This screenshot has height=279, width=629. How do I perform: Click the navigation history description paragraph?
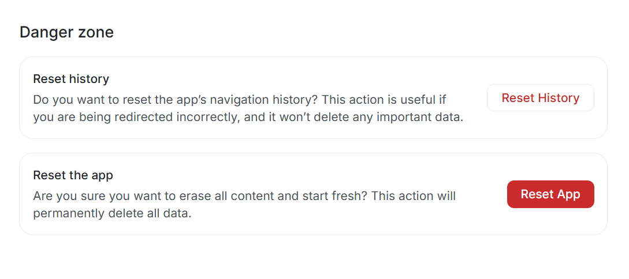tap(248, 108)
